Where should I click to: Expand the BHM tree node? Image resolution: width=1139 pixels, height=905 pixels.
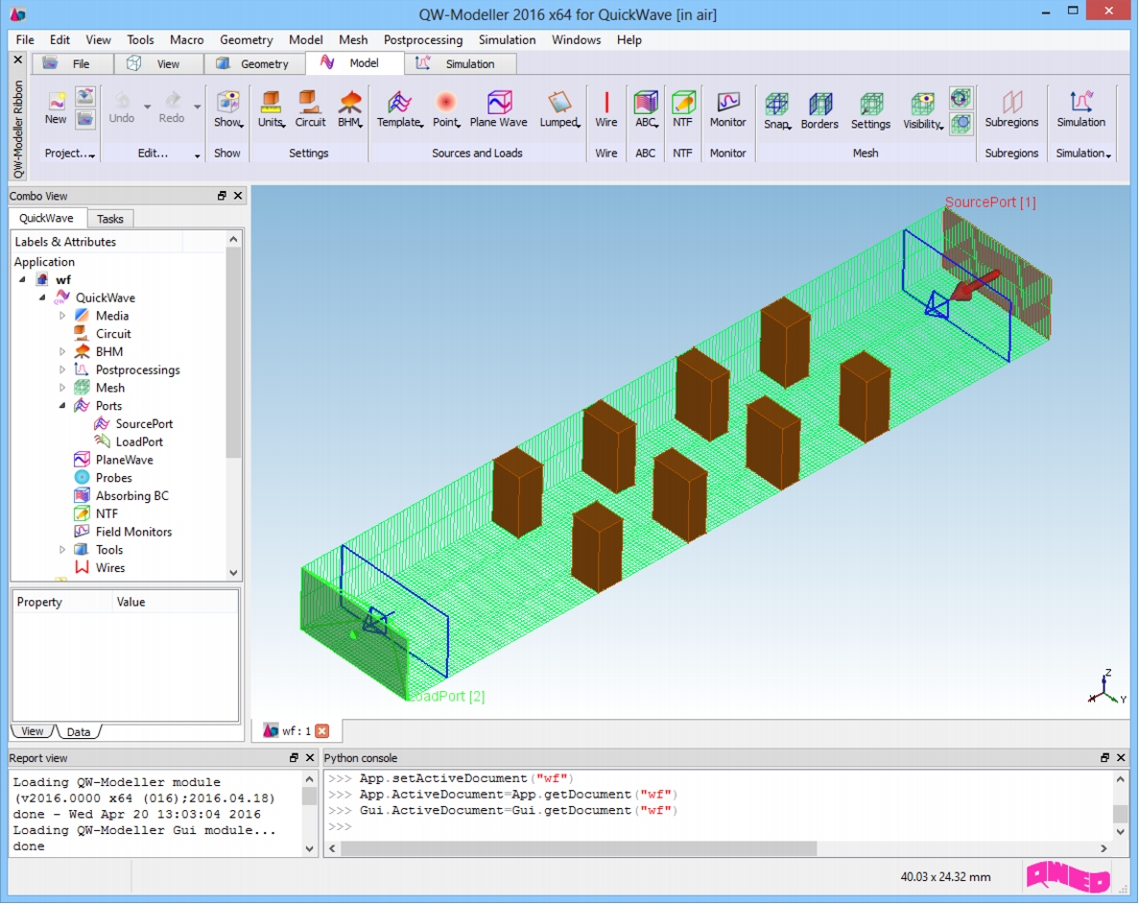point(61,351)
